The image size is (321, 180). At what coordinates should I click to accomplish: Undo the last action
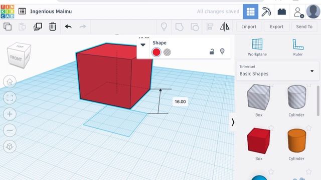pos(68,26)
